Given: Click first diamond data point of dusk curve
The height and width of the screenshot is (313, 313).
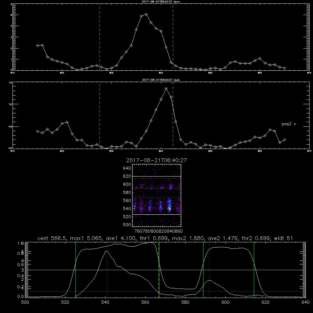Looking at the screenshot, I should [37, 131].
